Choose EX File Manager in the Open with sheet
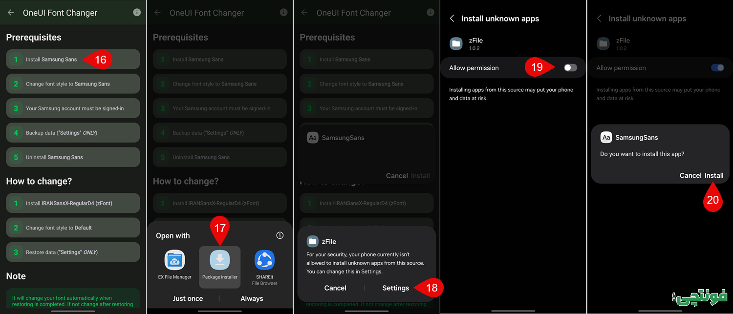This screenshot has height=314, width=733. coord(174,265)
